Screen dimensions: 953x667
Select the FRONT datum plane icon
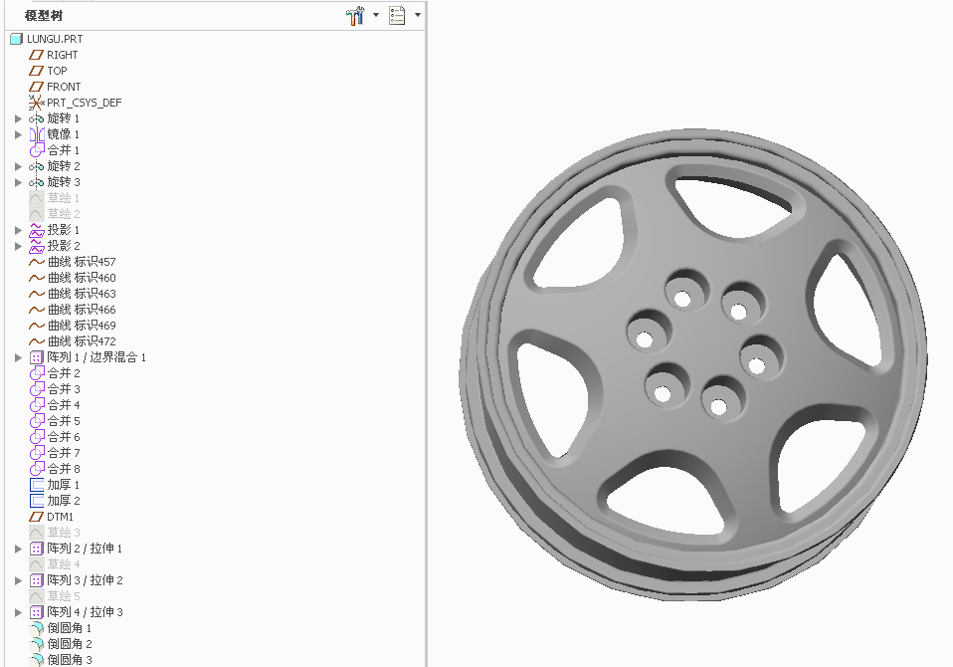click(37, 87)
